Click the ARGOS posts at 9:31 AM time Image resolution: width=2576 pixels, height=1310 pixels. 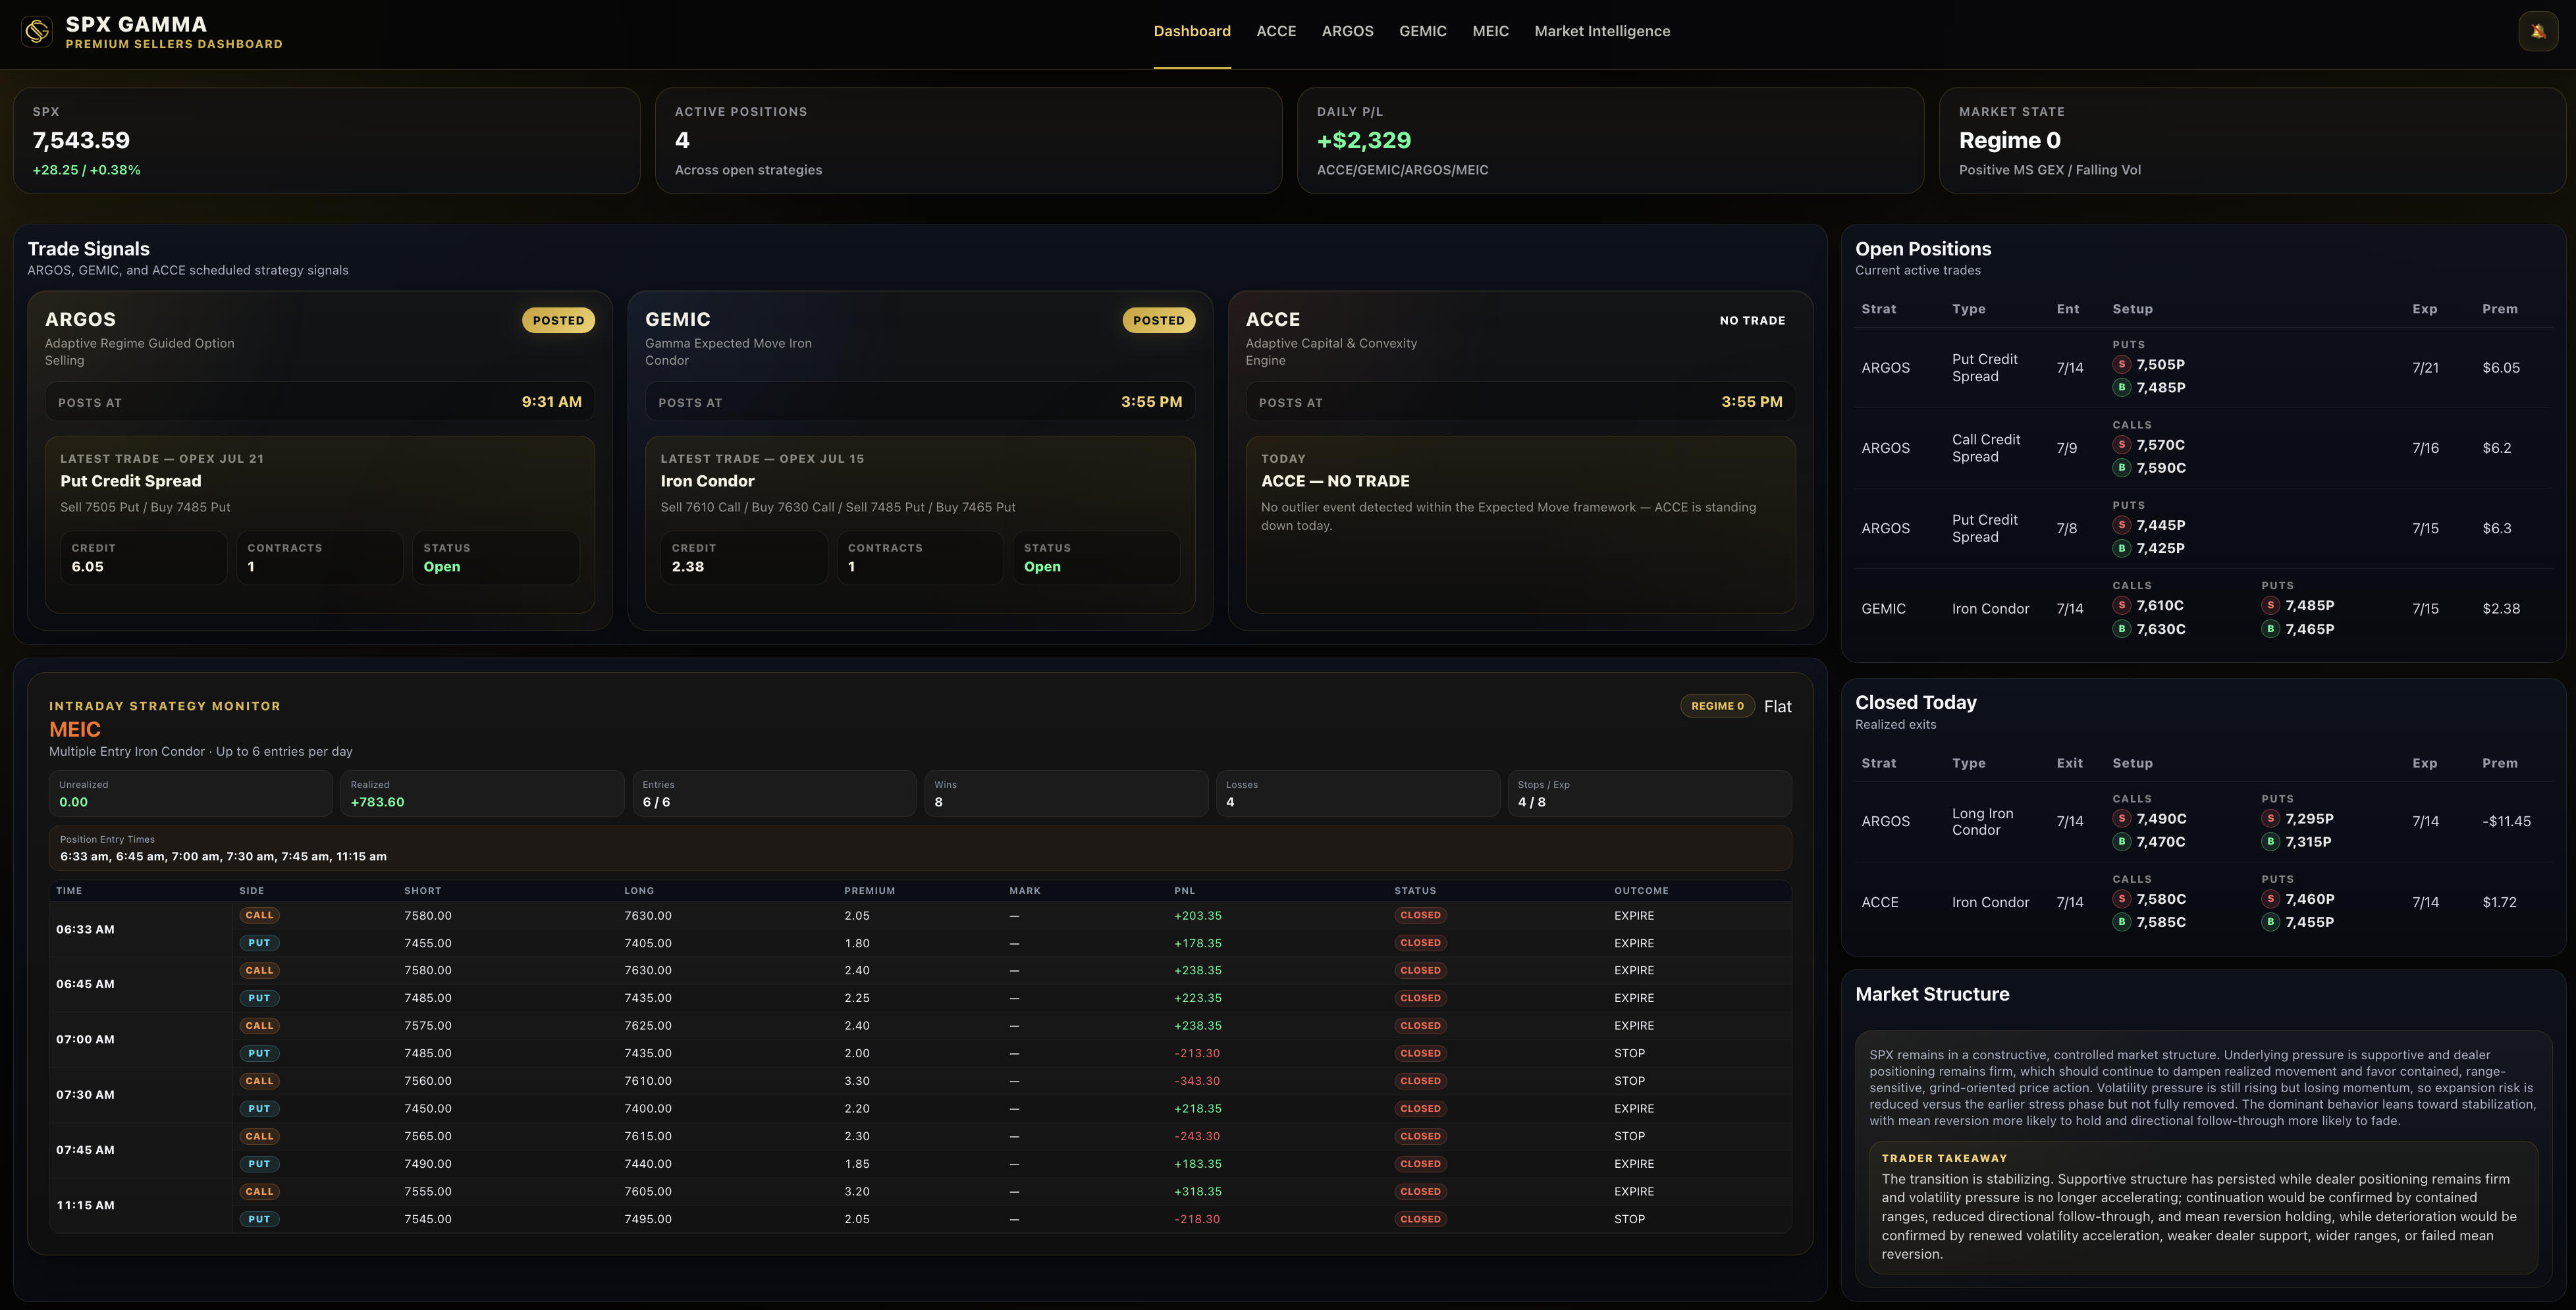coord(551,402)
